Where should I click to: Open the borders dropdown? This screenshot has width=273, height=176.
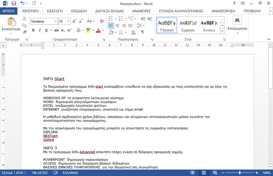126,32
